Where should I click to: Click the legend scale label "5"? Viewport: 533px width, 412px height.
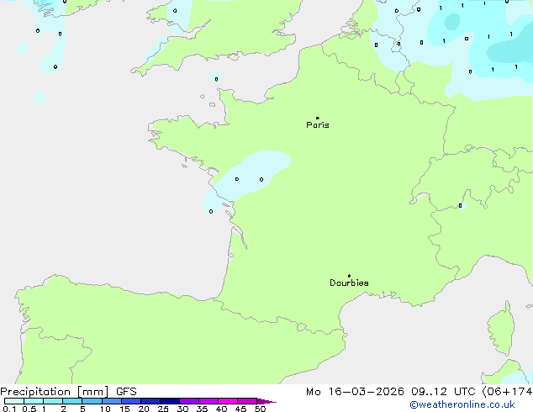(82, 409)
